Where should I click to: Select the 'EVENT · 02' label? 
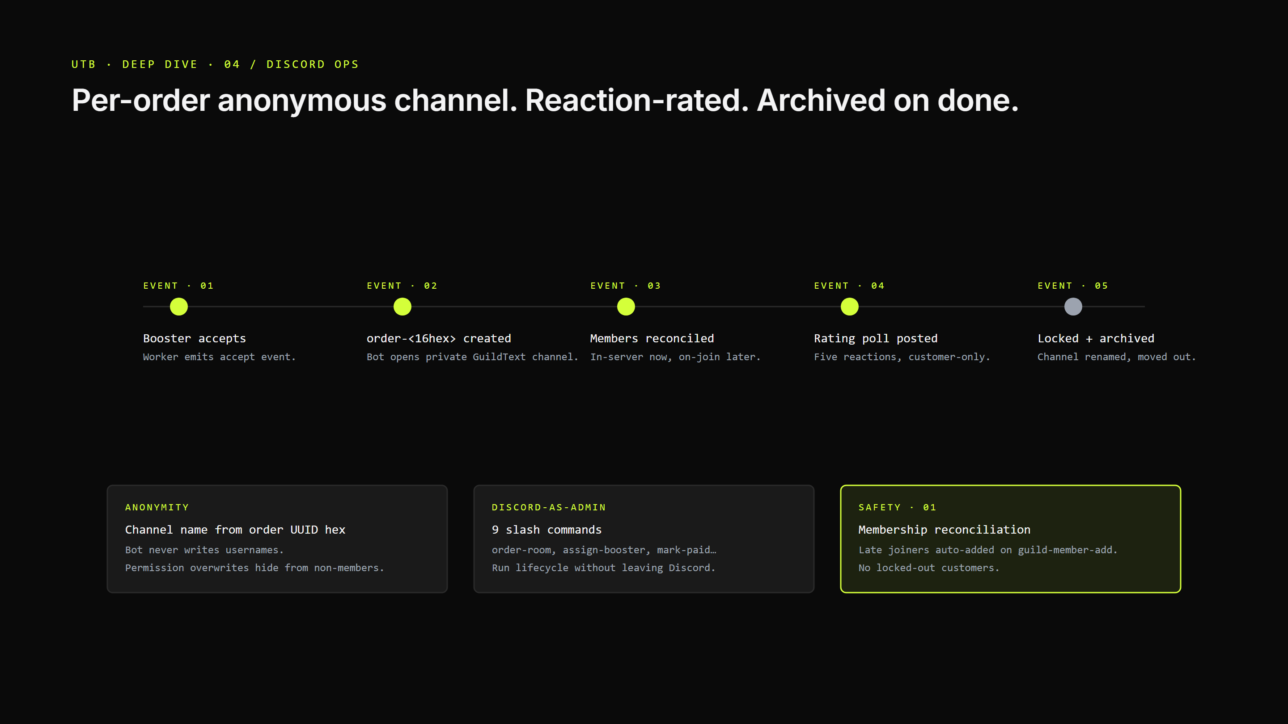(x=402, y=286)
